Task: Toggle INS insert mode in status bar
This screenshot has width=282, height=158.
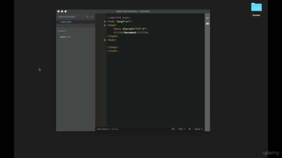Action: point(173,129)
